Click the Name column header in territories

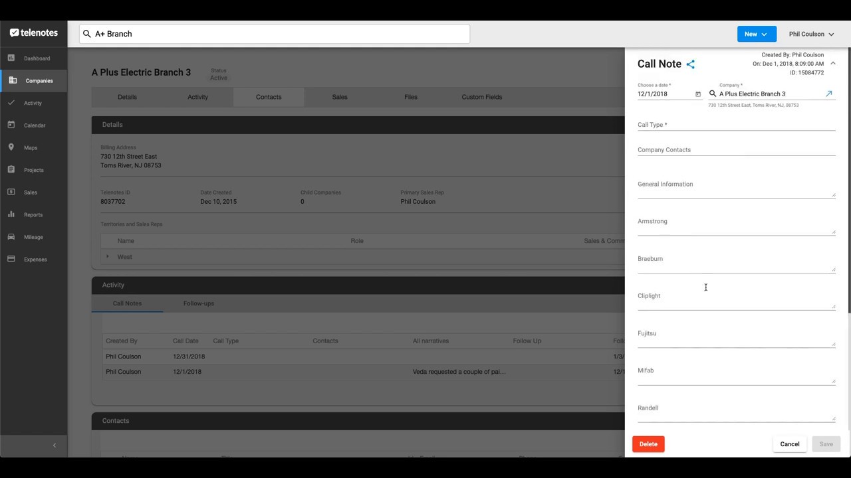coord(126,241)
